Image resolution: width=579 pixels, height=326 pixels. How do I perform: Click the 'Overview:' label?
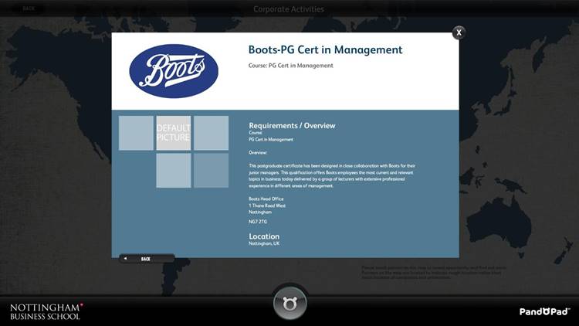tap(258, 153)
